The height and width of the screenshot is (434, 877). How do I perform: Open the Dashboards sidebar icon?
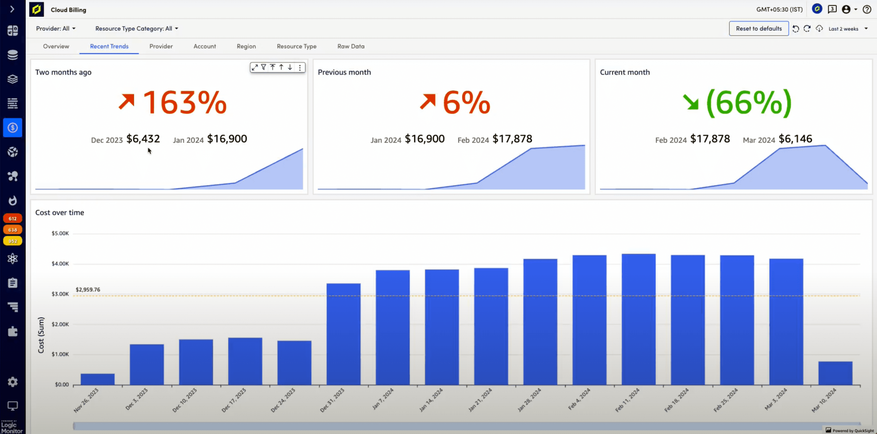pyautogui.click(x=12, y=31)
